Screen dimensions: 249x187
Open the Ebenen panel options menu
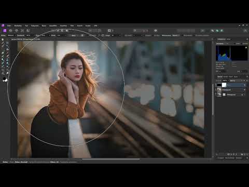tap(247, 76)
